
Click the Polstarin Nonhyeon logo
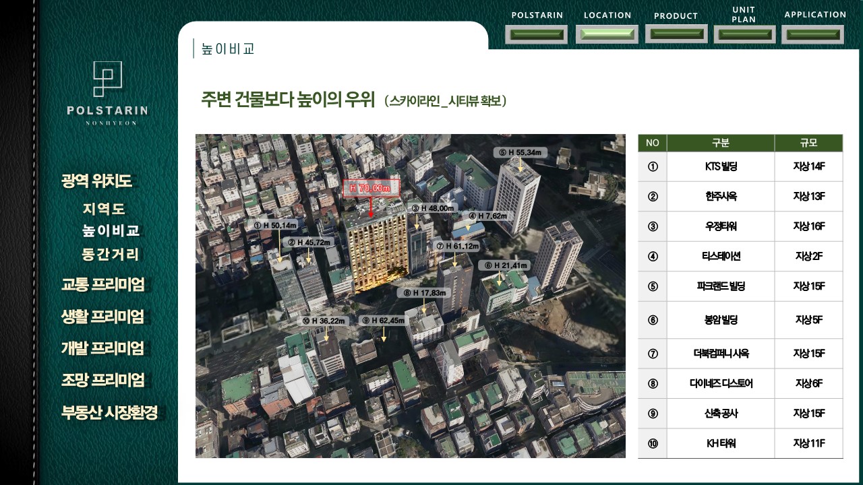point(108,93)
